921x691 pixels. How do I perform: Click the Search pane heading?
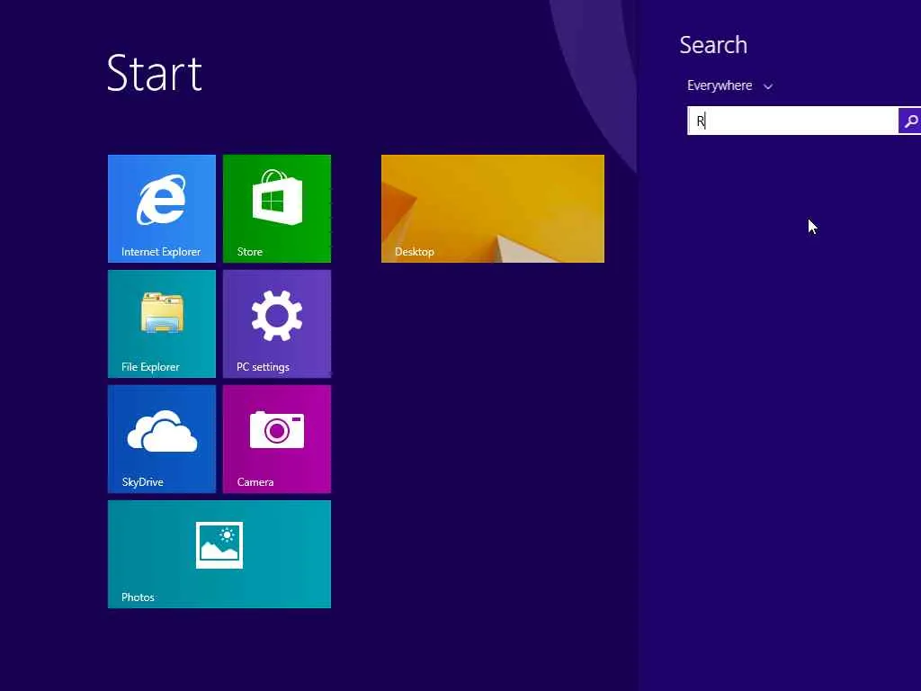point(713,45)
